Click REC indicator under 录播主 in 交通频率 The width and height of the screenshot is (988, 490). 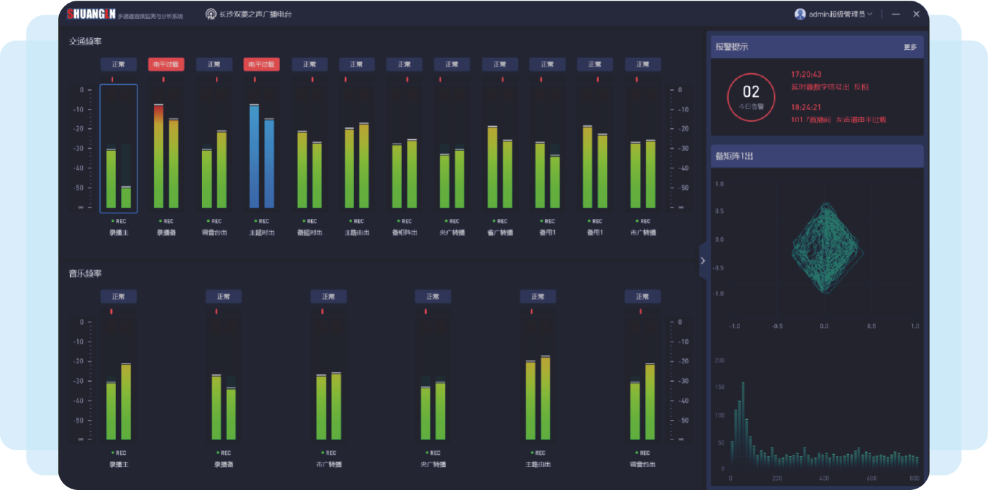[118, 221]
